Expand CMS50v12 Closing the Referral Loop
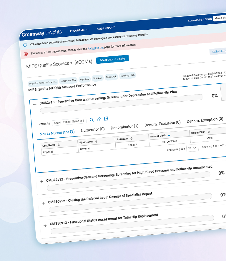This screenshot has height=261, width=226. pos(43,203)
